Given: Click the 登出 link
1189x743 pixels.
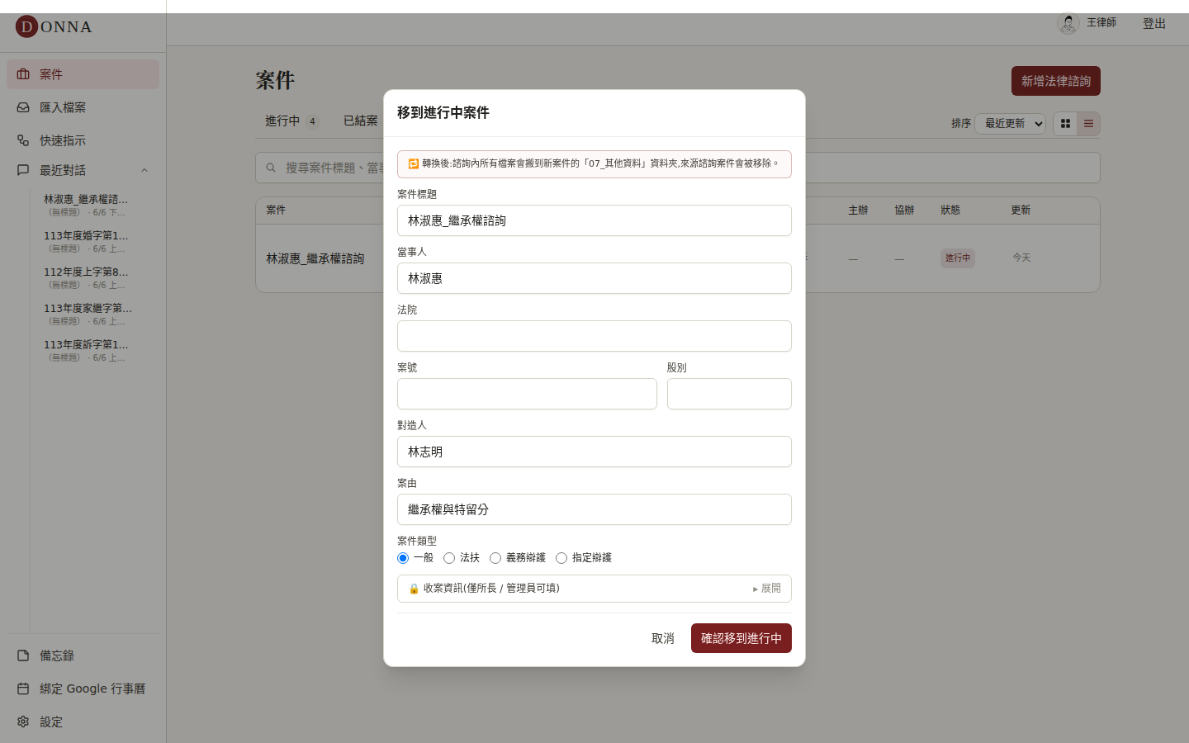Looking at the screenshot, I should (1154, 23).
